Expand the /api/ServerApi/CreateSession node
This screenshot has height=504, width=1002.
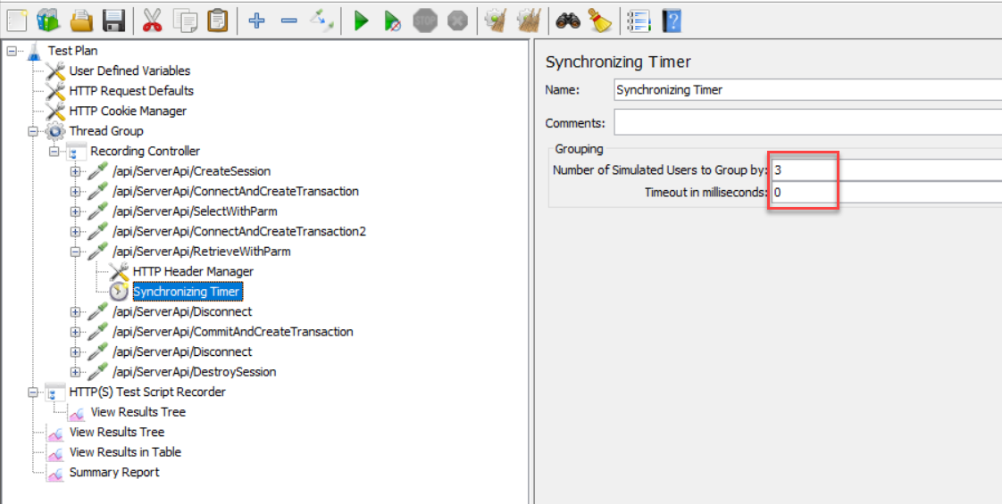[x=76, y=171]
